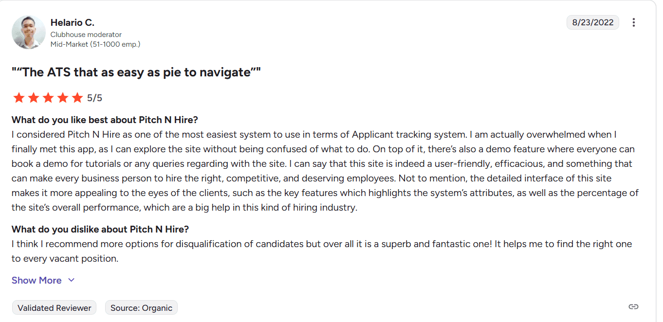Click the Validated Reviewer badge

click(x=54, y=307)
